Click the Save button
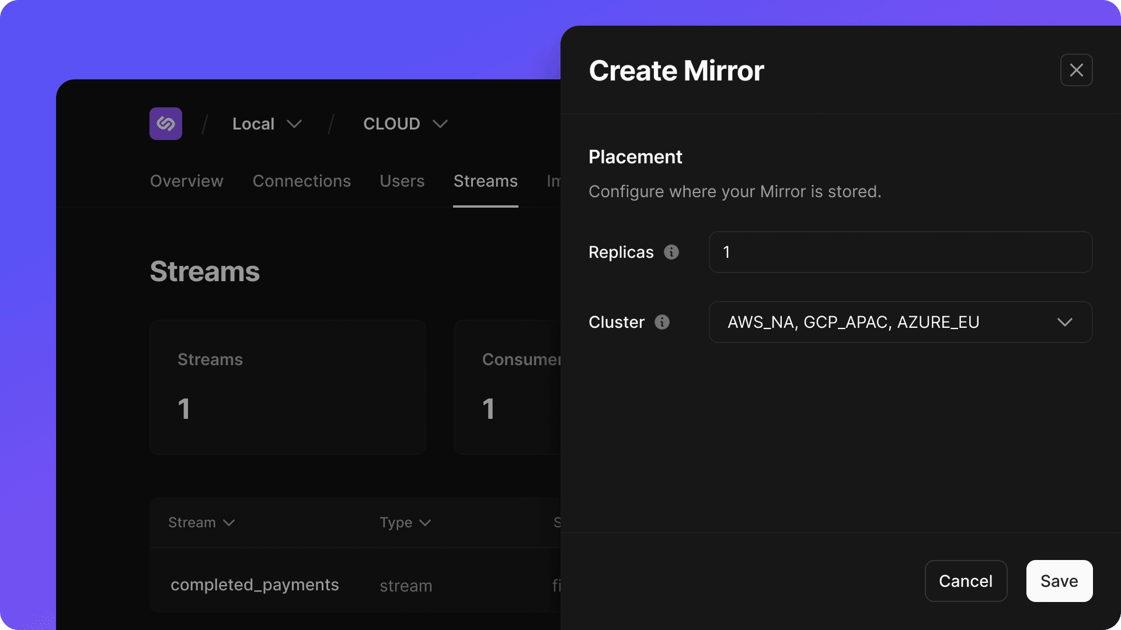1121x630 pixels. tap(1059, 581)
